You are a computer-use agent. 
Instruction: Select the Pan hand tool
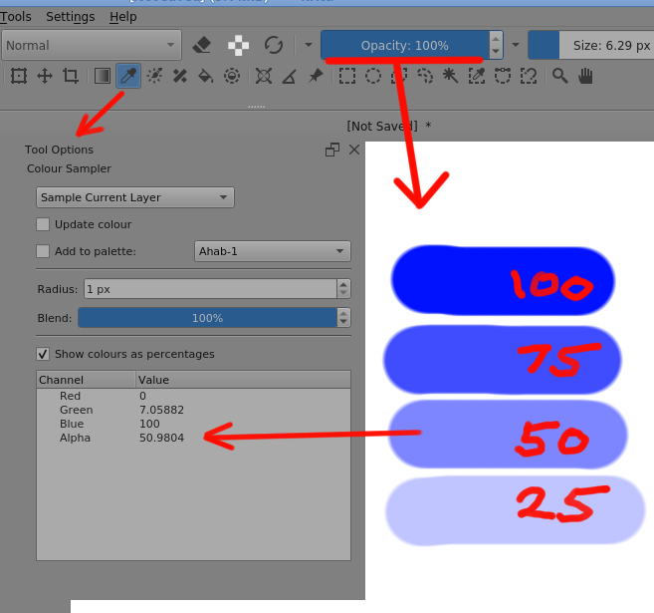(x=585, y=76)
